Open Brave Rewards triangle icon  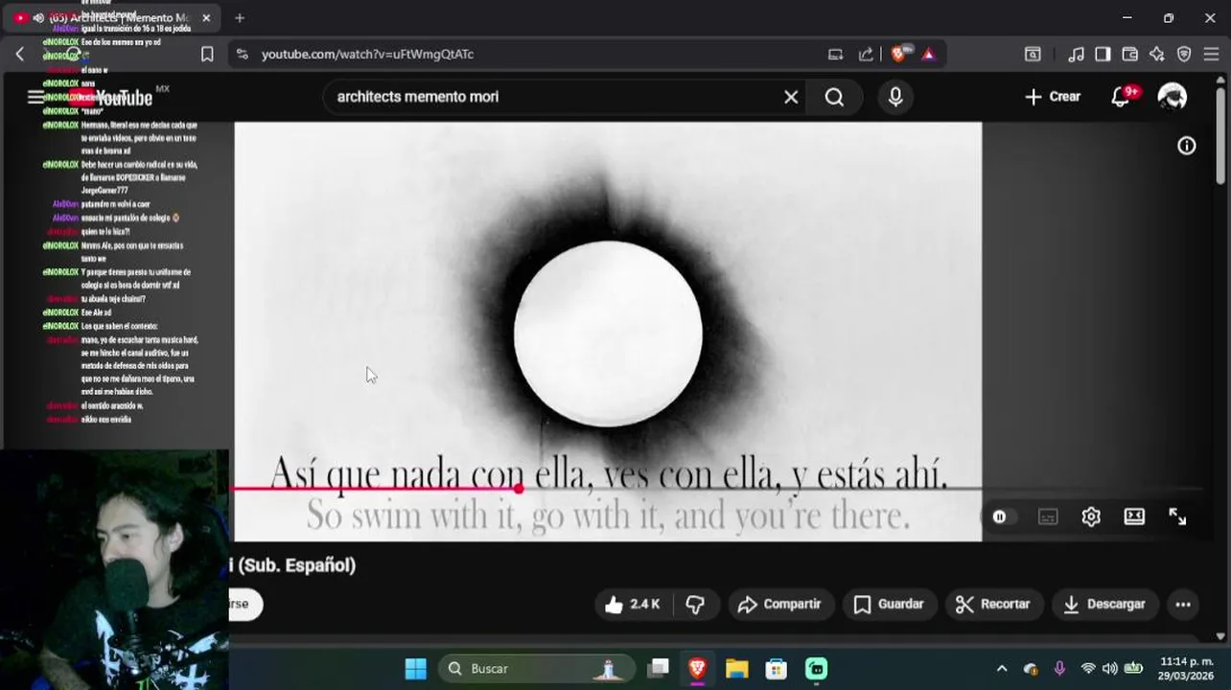928,55
